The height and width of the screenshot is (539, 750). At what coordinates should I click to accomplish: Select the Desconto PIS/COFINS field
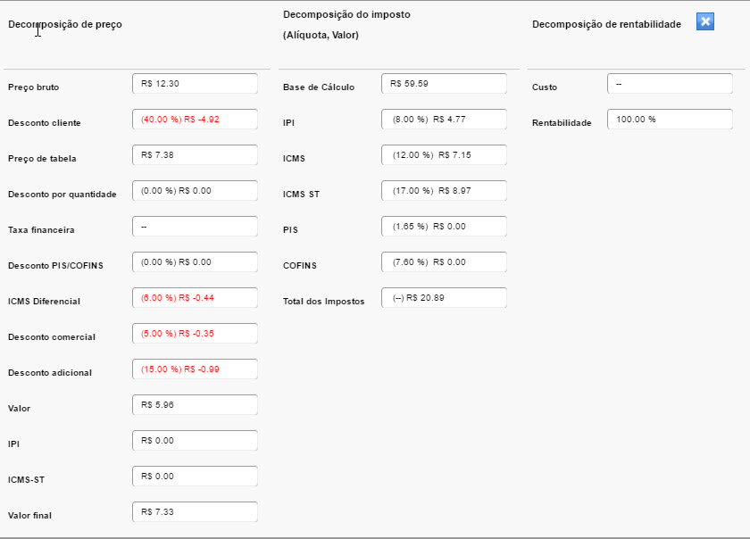[196, 262]
